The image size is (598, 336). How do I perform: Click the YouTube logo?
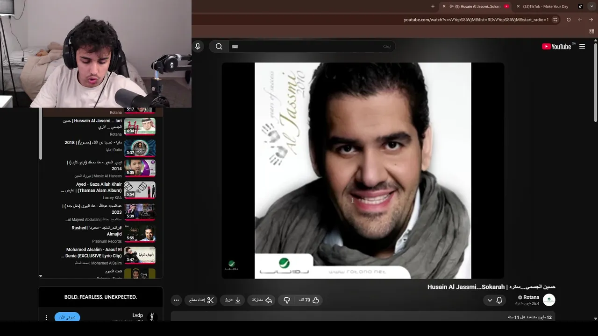[x=556, y=46]
